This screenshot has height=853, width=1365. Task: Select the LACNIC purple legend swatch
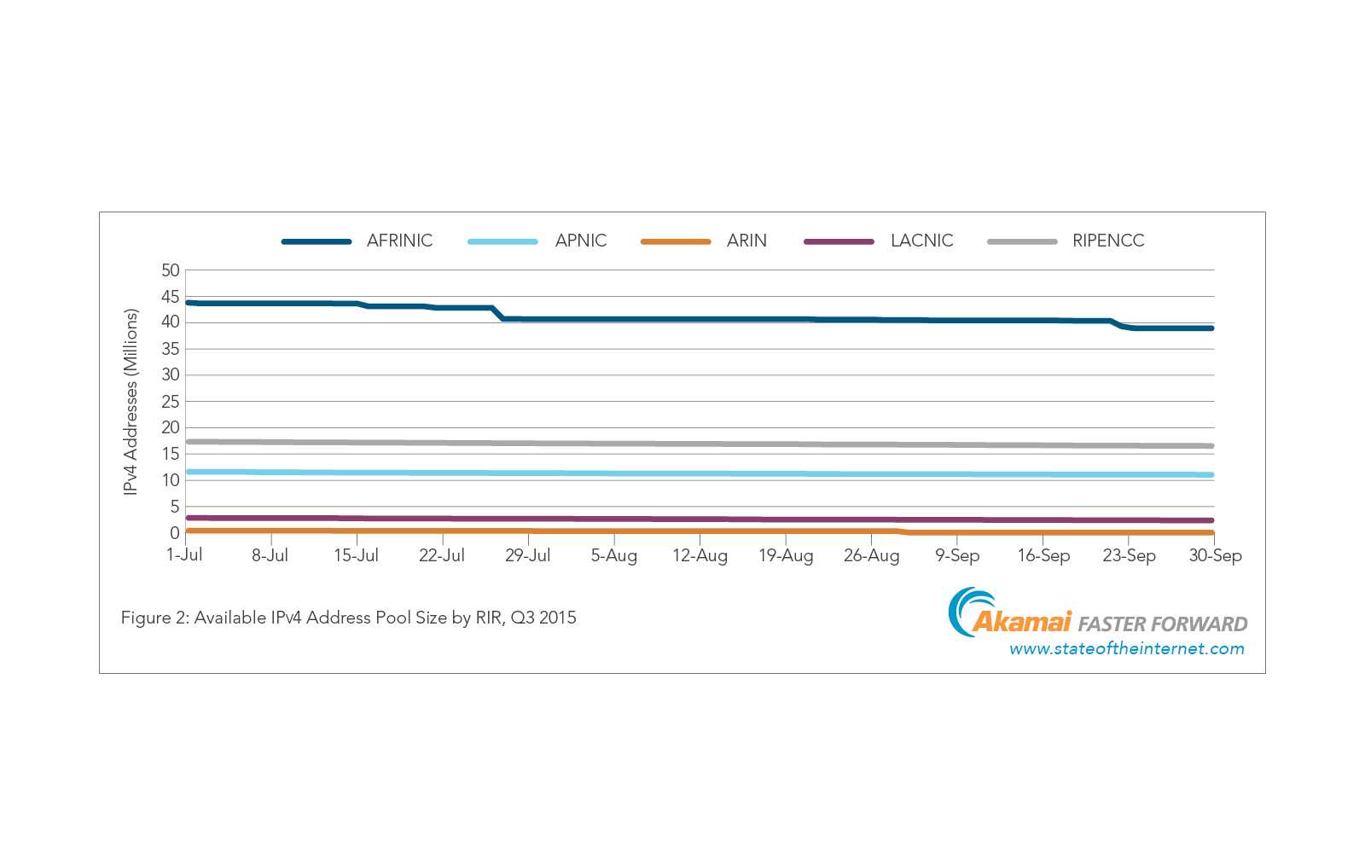(x=839, y=241)
